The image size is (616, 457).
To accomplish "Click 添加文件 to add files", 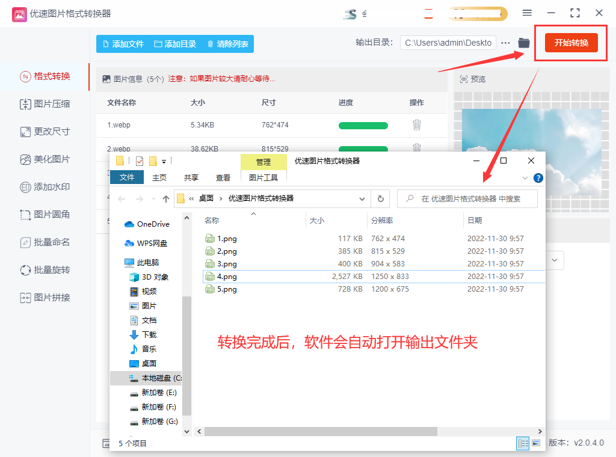I will tap(123, 44).
